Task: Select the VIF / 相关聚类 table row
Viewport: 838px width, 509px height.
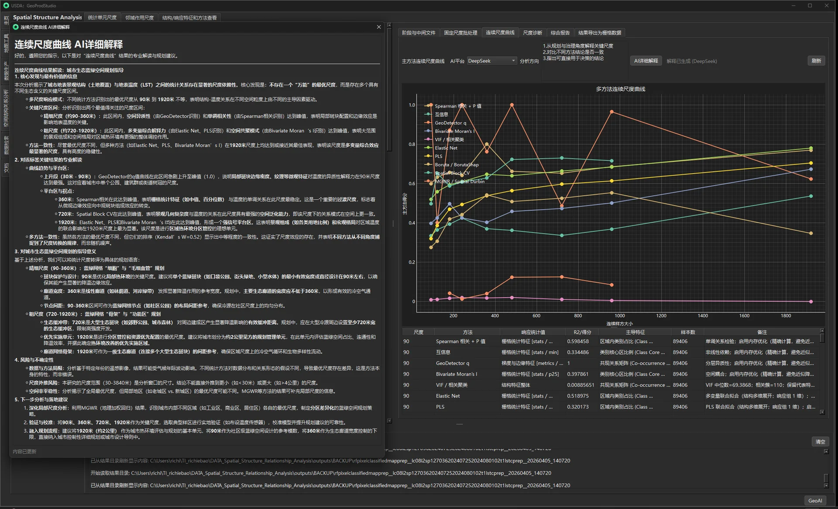Action: point(610,385)
